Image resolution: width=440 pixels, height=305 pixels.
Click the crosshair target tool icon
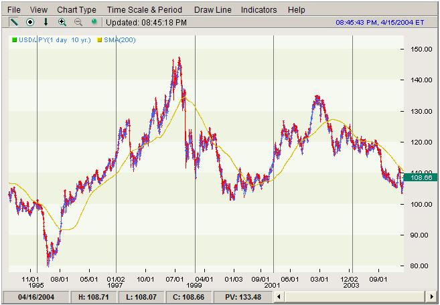(x=30, y=22)
